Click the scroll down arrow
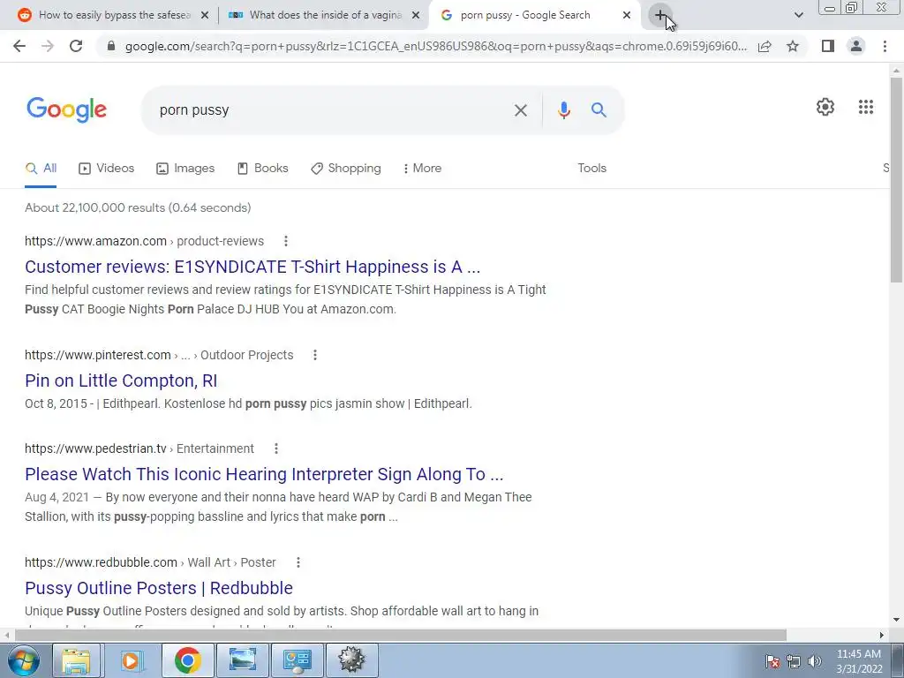Viewport: 904px width, 678px height. 896,621
